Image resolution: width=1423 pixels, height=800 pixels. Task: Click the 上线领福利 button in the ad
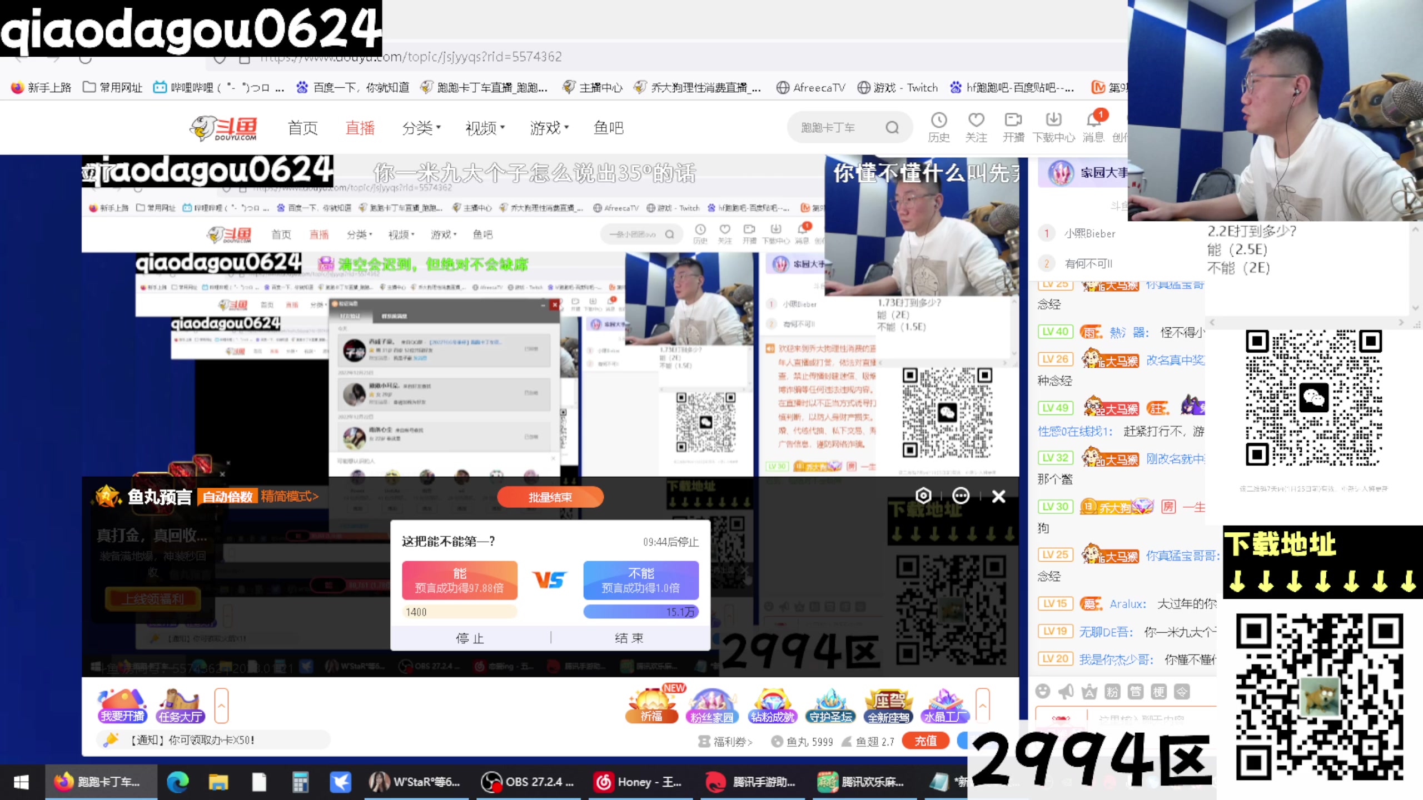pos(153,599)
